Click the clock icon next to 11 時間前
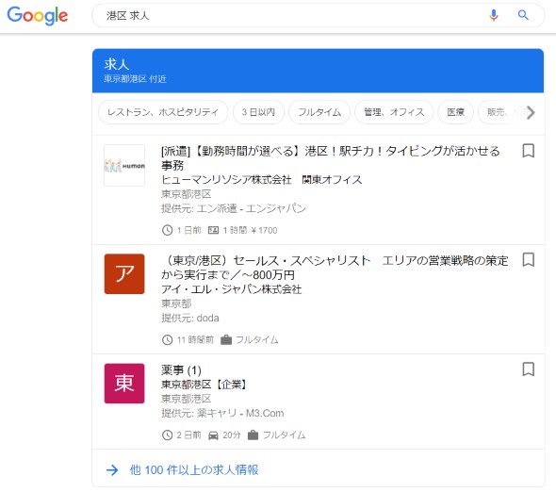Image resolution: width=556 pixels, height=492 pixels. pos(168,340)
